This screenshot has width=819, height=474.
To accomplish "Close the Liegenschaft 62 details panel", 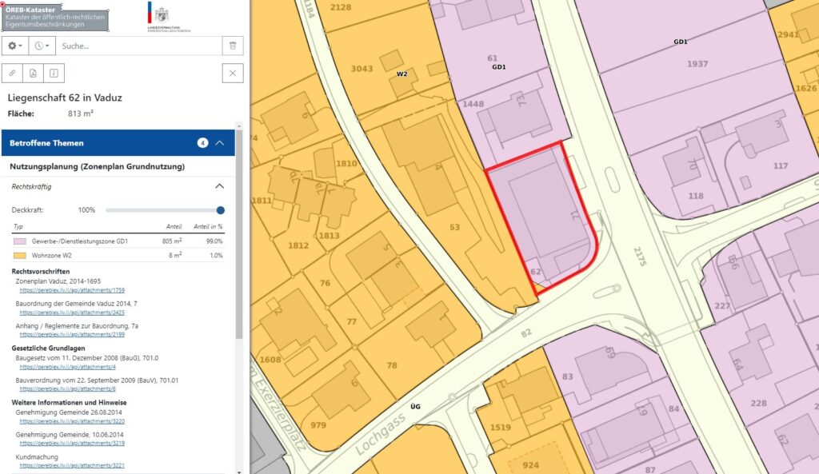I will click(x=232, y=74).
